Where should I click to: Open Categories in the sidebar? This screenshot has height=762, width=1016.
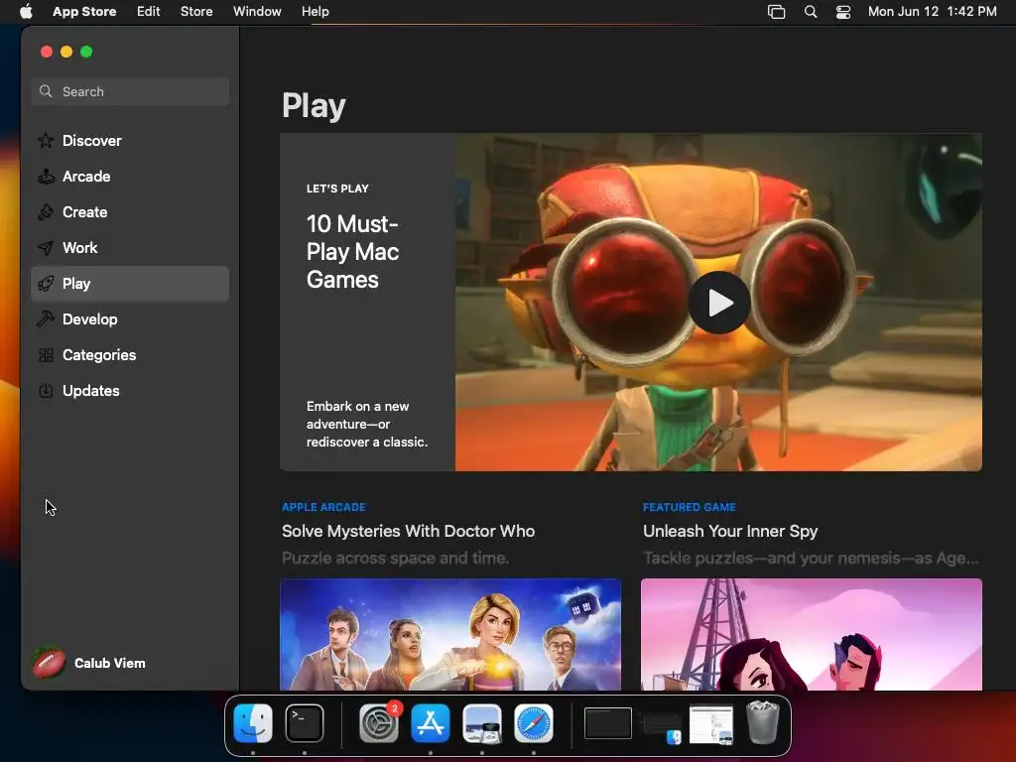tap(130, 355)
